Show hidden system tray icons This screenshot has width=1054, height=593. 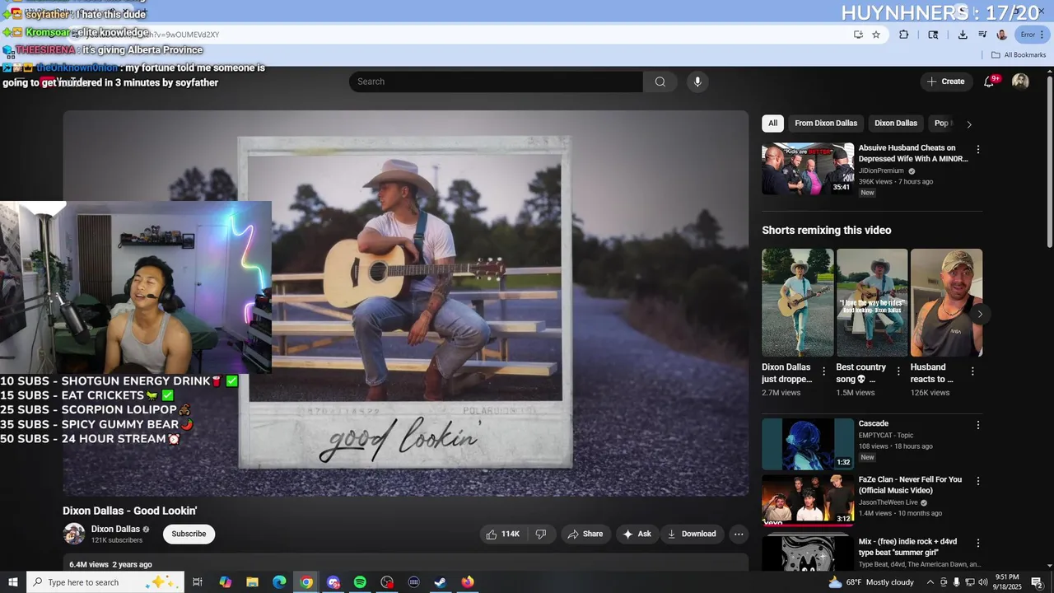click(x=930, y=582)
